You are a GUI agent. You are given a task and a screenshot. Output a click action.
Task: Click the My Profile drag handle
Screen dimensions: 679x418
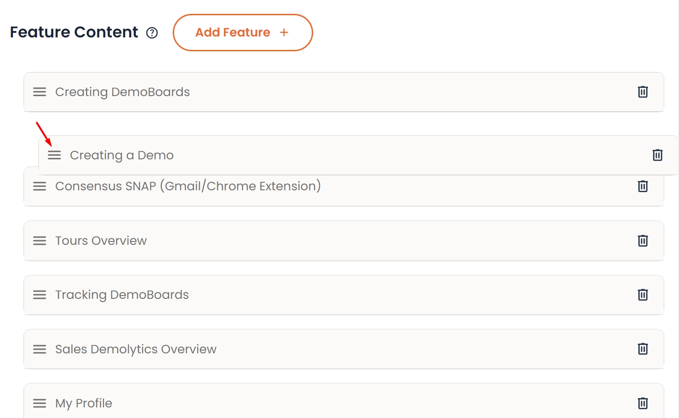[x=40, y=403]
